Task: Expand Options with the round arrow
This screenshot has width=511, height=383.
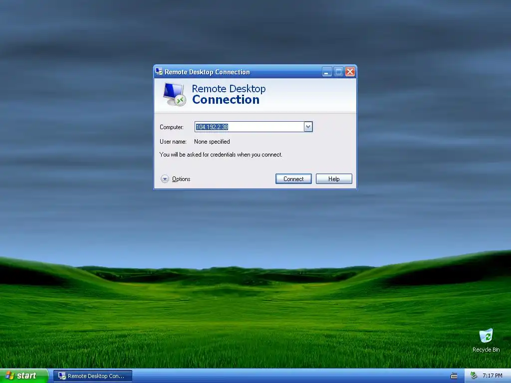Action: (x=165, y=179)
